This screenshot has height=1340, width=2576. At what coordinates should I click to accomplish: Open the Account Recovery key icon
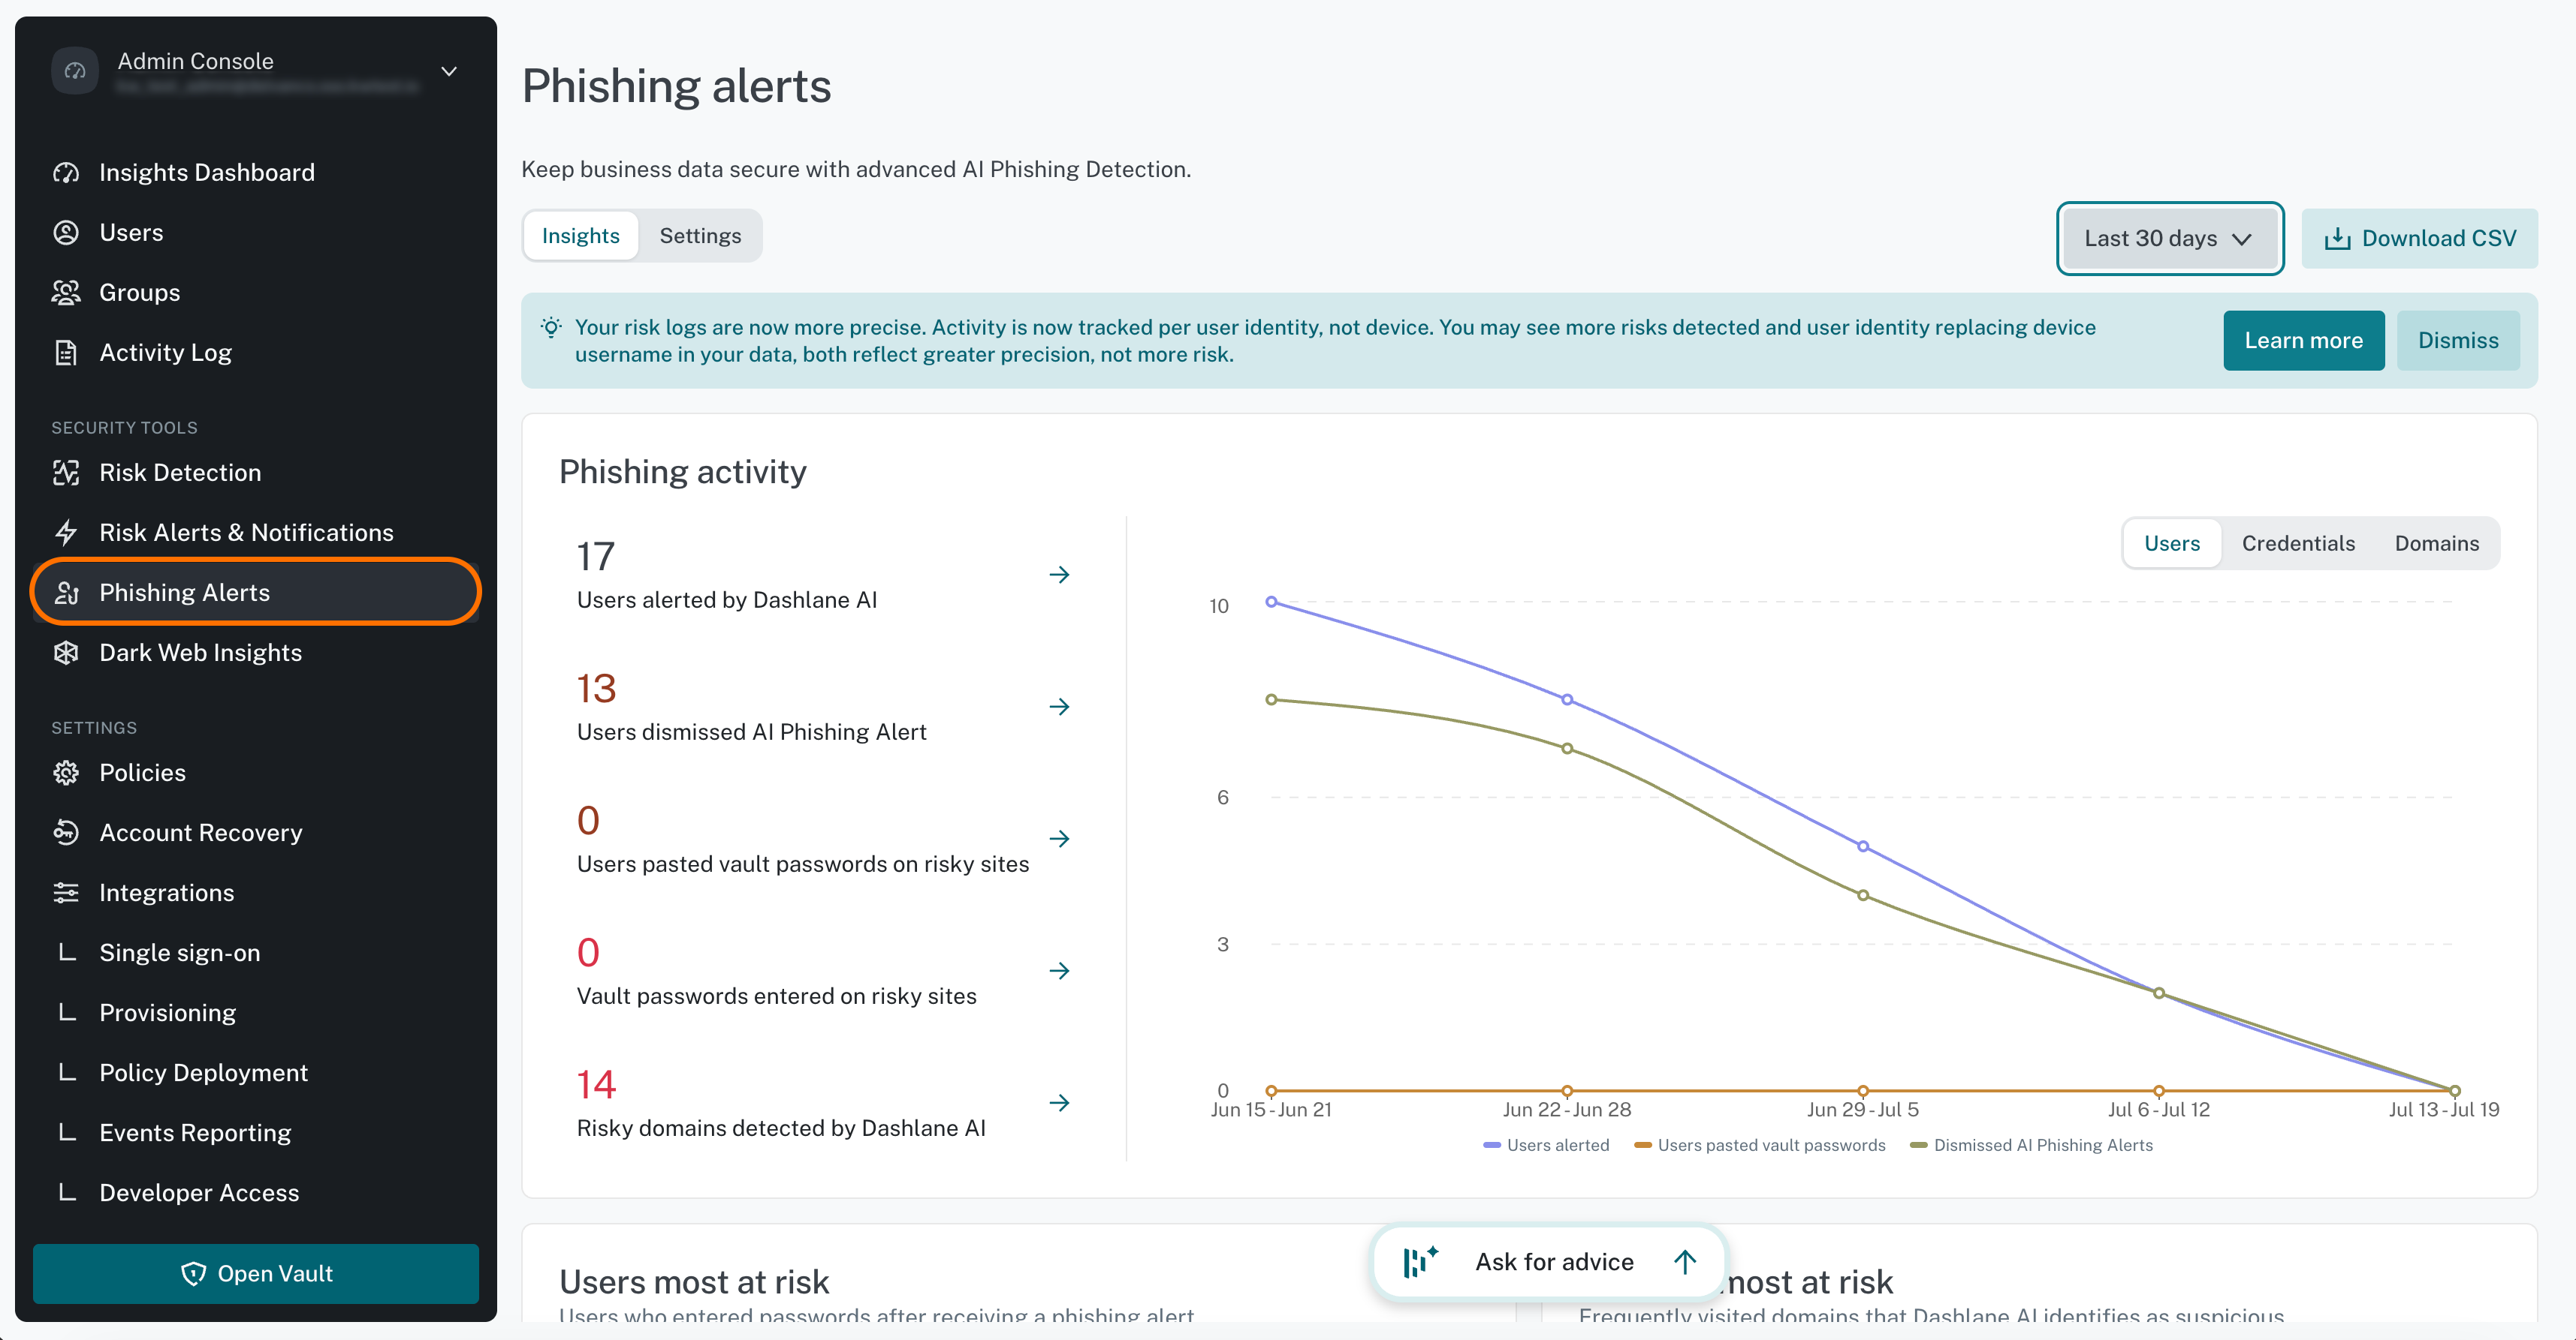pyautogui.click(x=66, y=832)
